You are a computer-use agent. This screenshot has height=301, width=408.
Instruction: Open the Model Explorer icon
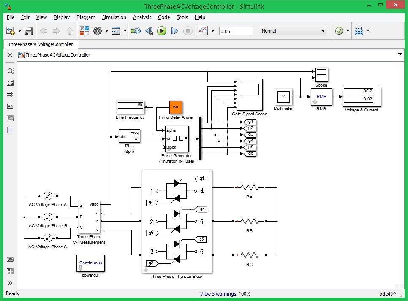pos(116,31)
